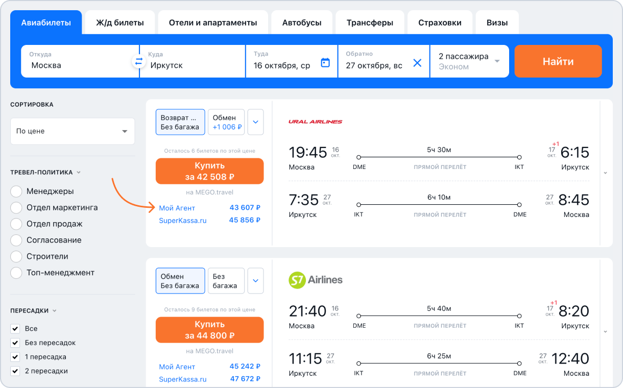Open passengers and class dropdown
This screenshot has height=388, width=623.
(x=470, y=61)
